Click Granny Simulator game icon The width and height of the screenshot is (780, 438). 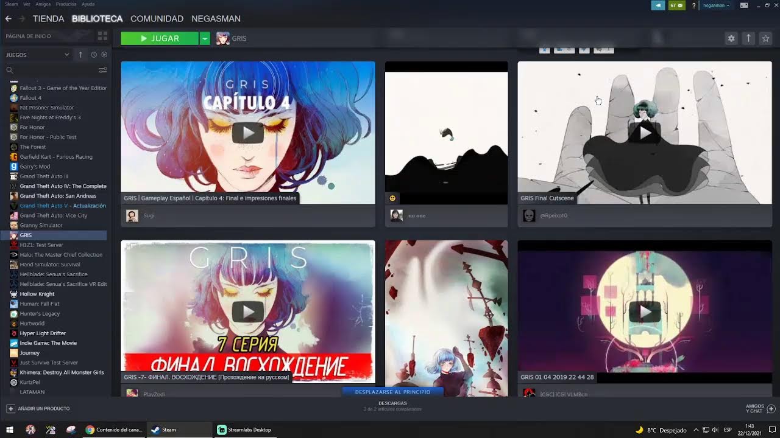pos(14,225)
